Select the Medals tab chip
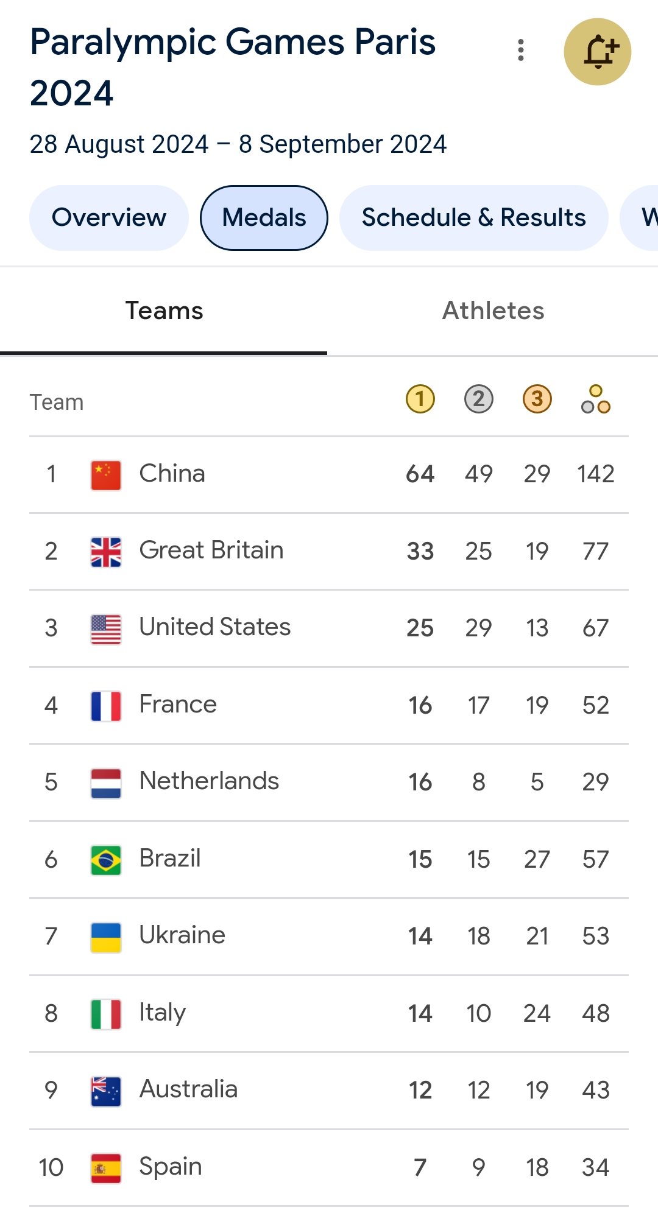This screenshot has height=1213, width=658. [x=264, y=218]
